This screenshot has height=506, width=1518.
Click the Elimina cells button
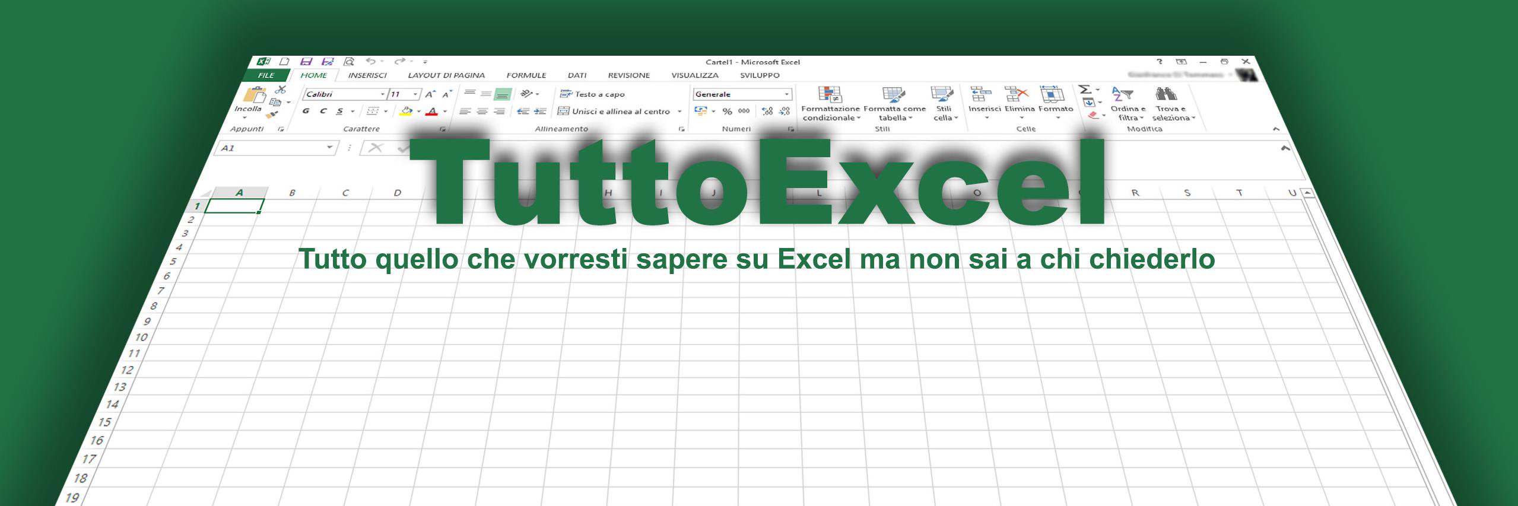tap(1020, 102)
